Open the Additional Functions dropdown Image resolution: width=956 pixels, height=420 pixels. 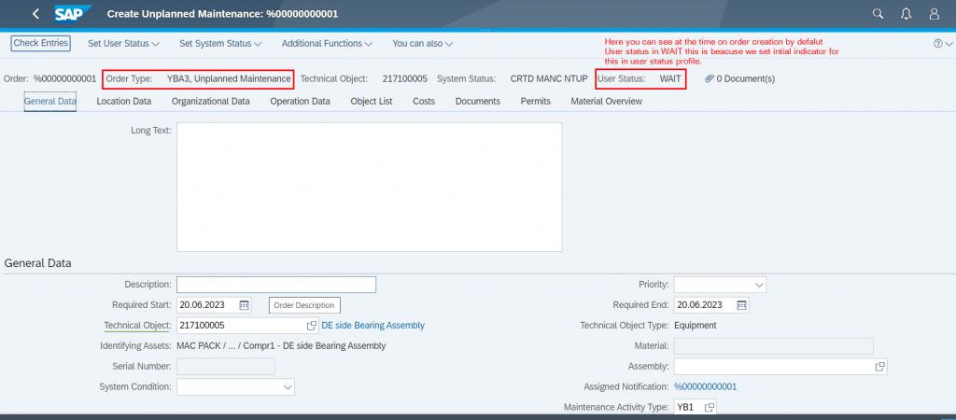pyautogui.click(x=327, y=44)
